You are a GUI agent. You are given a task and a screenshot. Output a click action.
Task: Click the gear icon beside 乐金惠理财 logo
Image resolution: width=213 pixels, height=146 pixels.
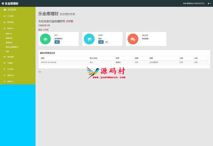pos(3,3)
